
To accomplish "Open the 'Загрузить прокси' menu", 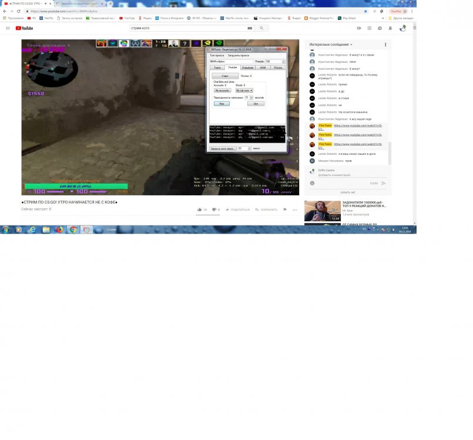I will click(237, 55).
